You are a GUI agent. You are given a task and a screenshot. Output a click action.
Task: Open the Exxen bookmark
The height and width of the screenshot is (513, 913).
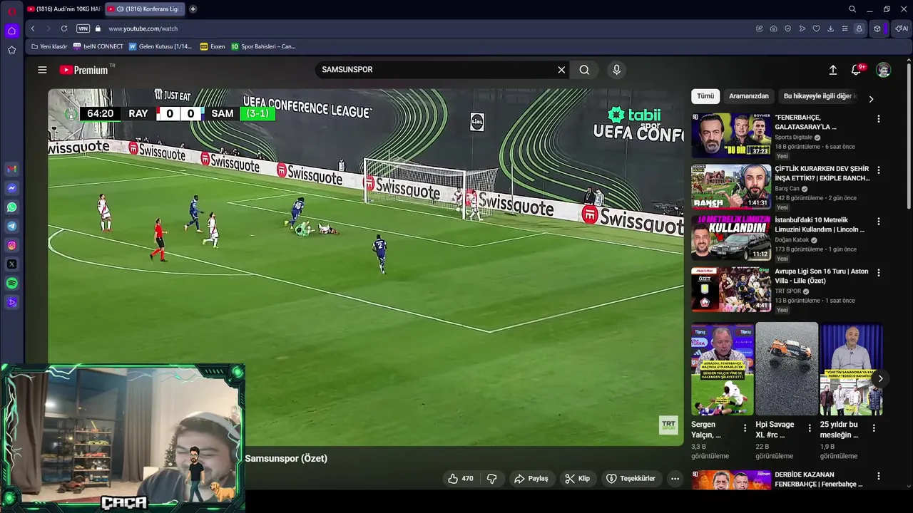(213, 46)
